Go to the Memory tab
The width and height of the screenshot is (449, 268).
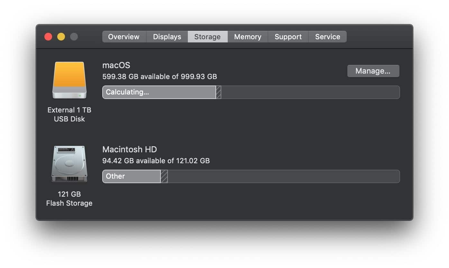tap(248, 37)
